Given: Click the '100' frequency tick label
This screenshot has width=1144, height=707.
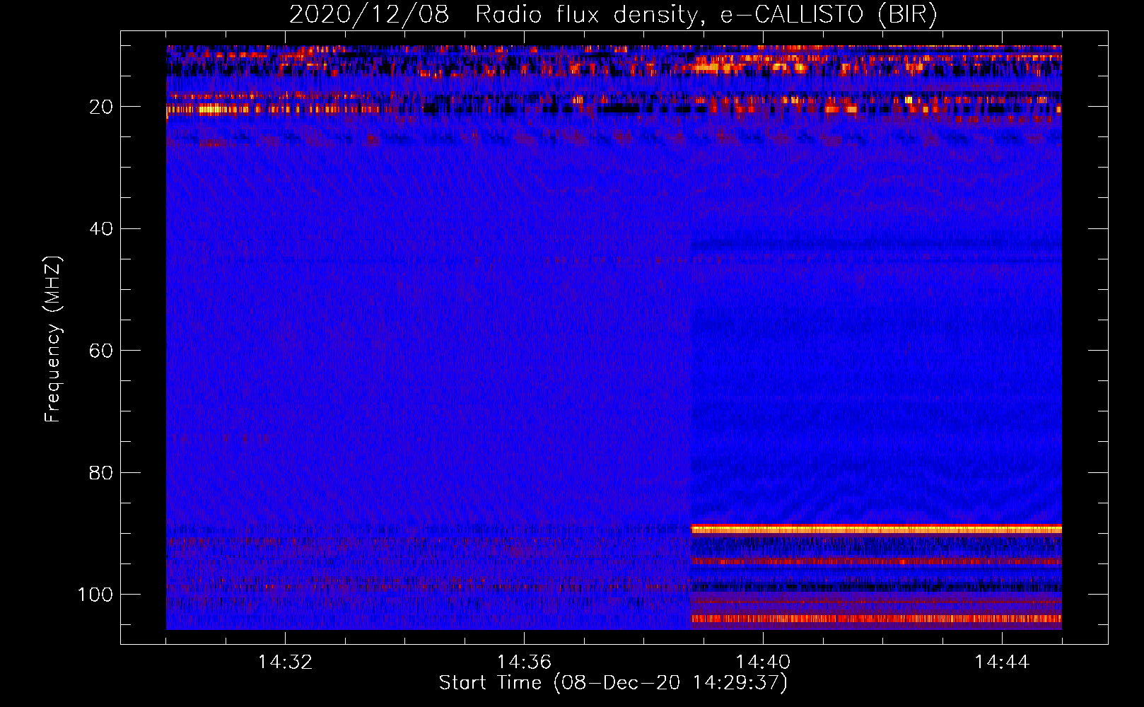Looking at the screenshot, I should click(x=95, y=595).
